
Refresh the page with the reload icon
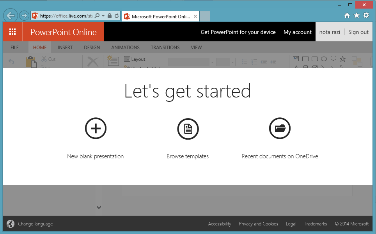coord(117,16)
